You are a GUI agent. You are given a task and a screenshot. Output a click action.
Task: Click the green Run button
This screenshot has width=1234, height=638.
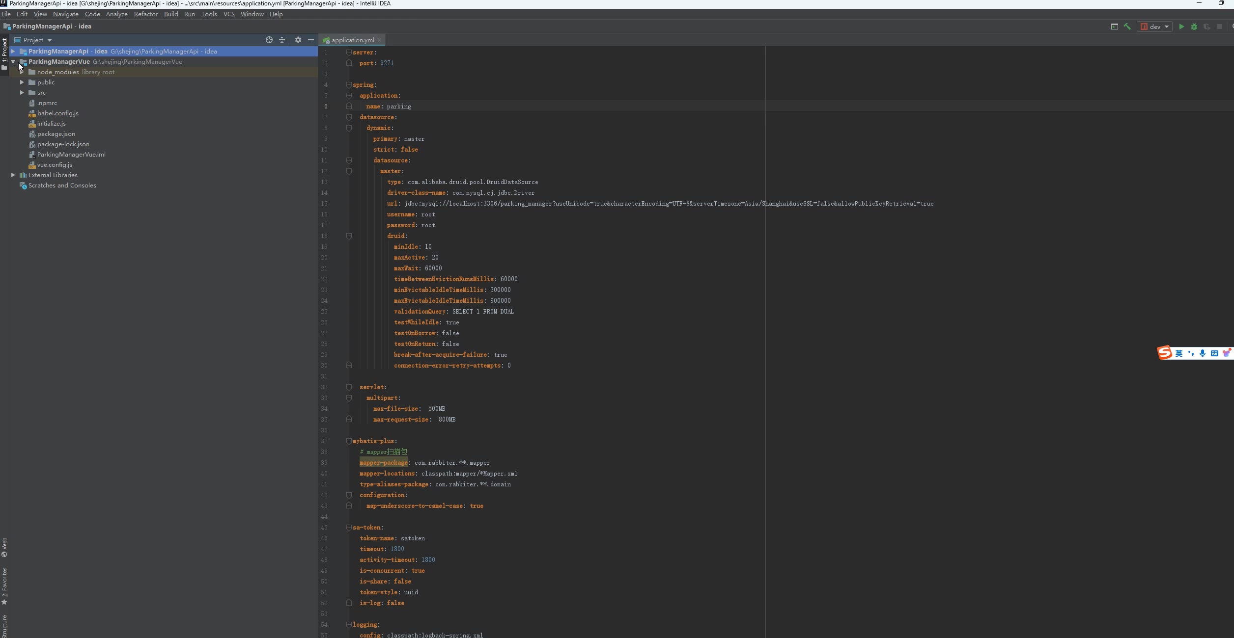pyautogui.click(x=1181, y=27)
